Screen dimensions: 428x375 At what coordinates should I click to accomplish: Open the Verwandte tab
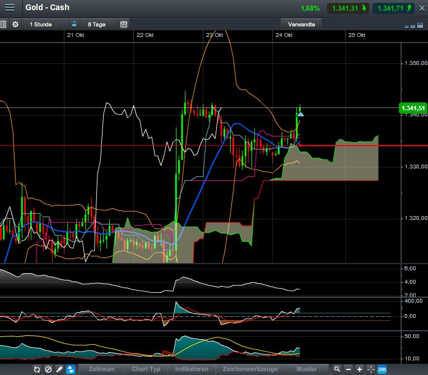[x=301, y=24]
